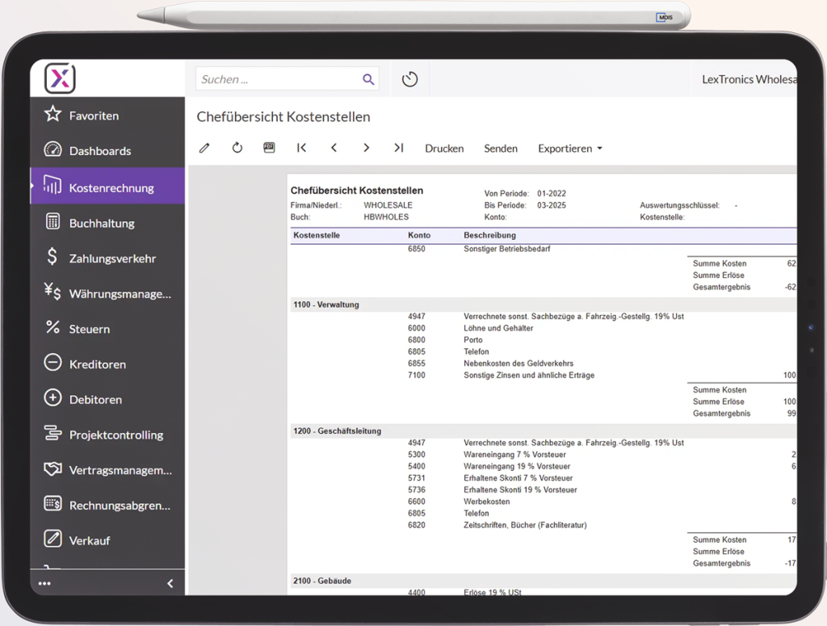
Task: Expand the Exportieren dropdown
Action: click(570, 149)
